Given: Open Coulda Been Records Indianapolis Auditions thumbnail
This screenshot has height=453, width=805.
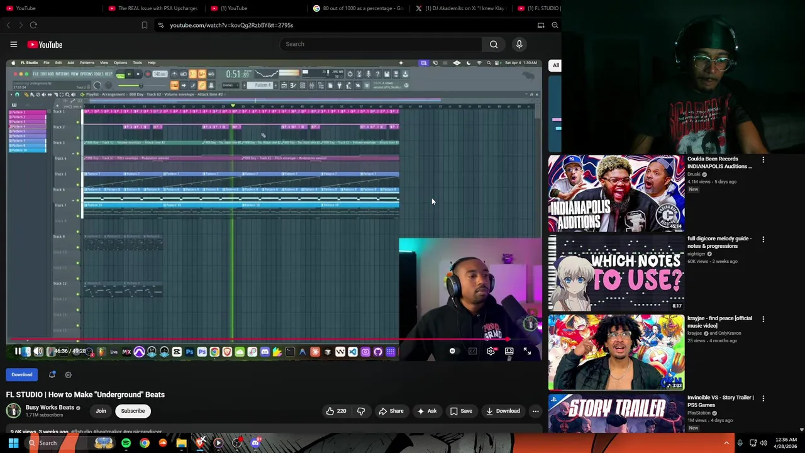Looking at the screenshot, I should [616, 194].
